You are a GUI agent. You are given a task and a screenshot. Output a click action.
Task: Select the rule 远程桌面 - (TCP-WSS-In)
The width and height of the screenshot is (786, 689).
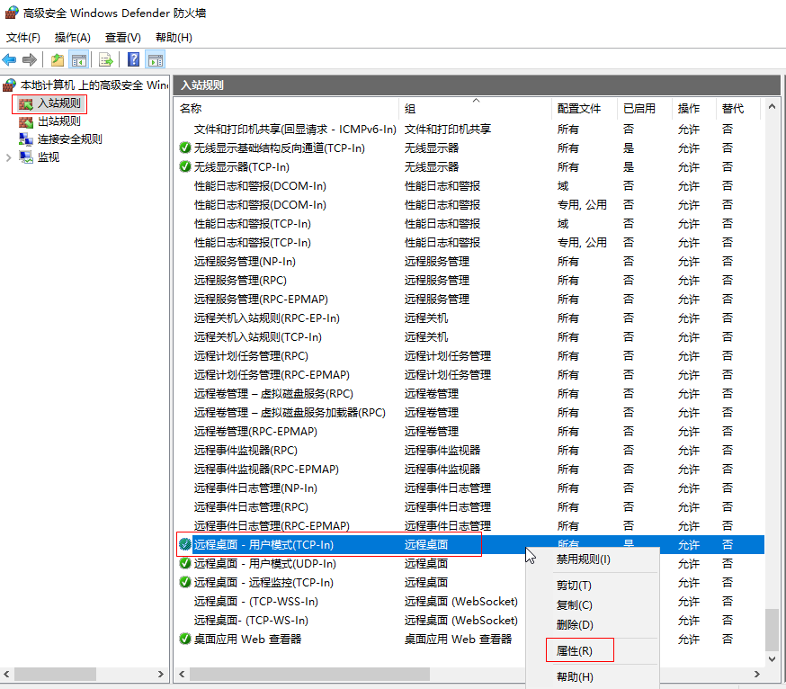coord(256,601)
